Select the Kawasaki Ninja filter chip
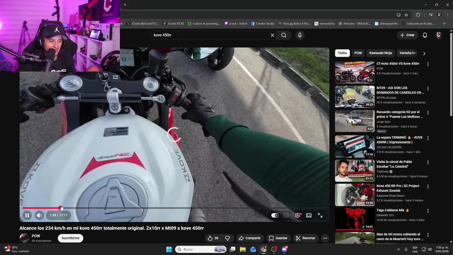Screen dimensions: 453x255 (380, 53)
